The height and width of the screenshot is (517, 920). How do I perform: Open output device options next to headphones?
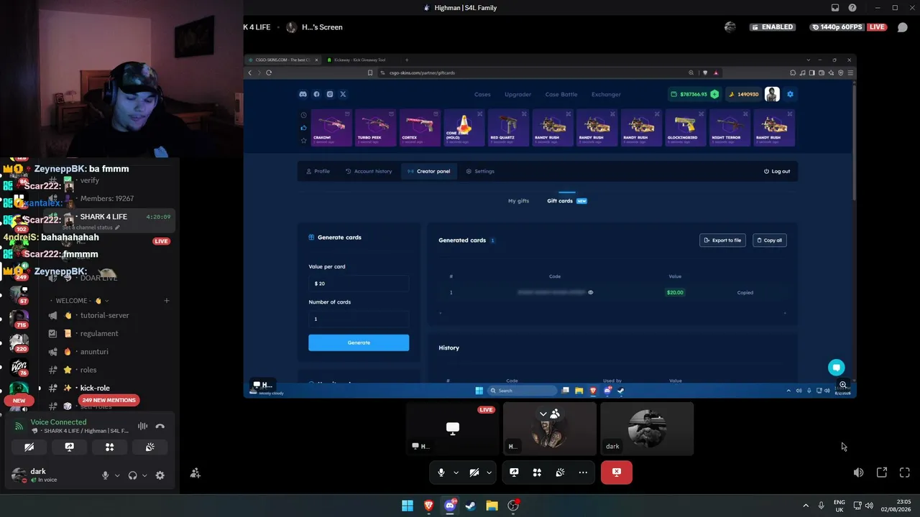[144, 475]
